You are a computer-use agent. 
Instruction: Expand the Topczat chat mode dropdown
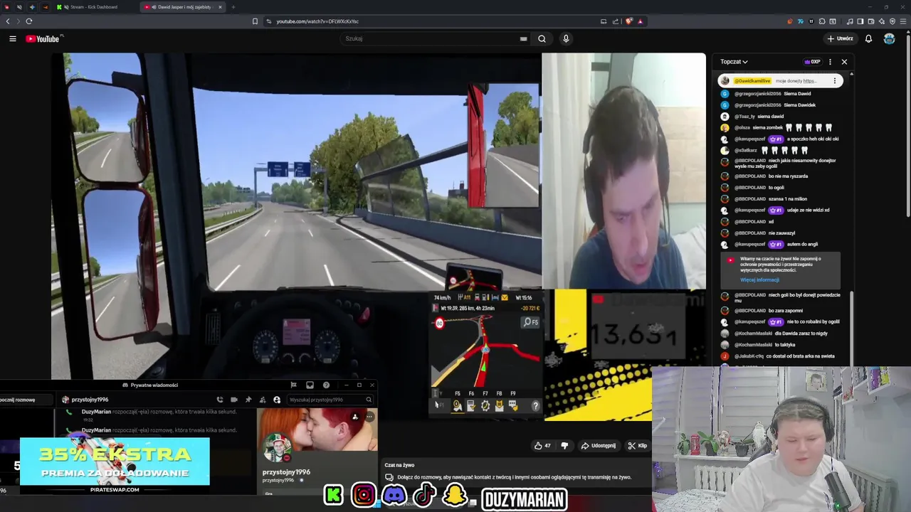point(734,62)
